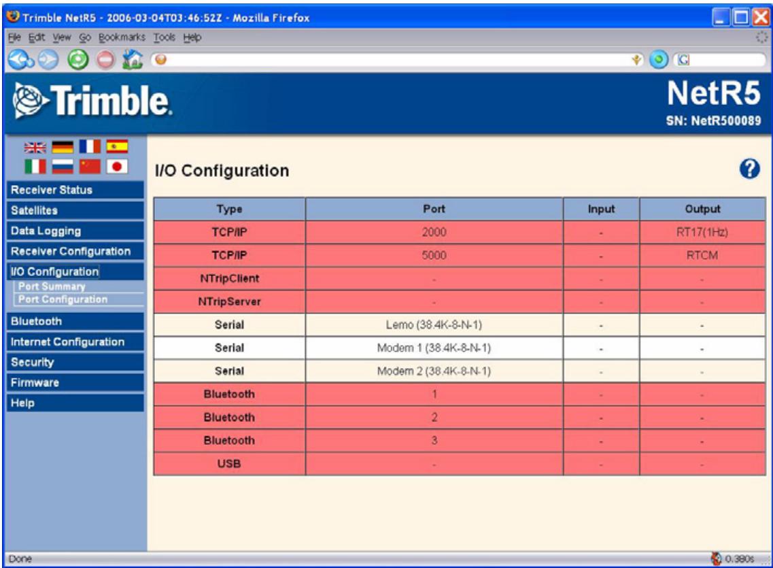This screenshot has width=773, height=568.
Task: Click the browser search box field
Action: point(719,60)
